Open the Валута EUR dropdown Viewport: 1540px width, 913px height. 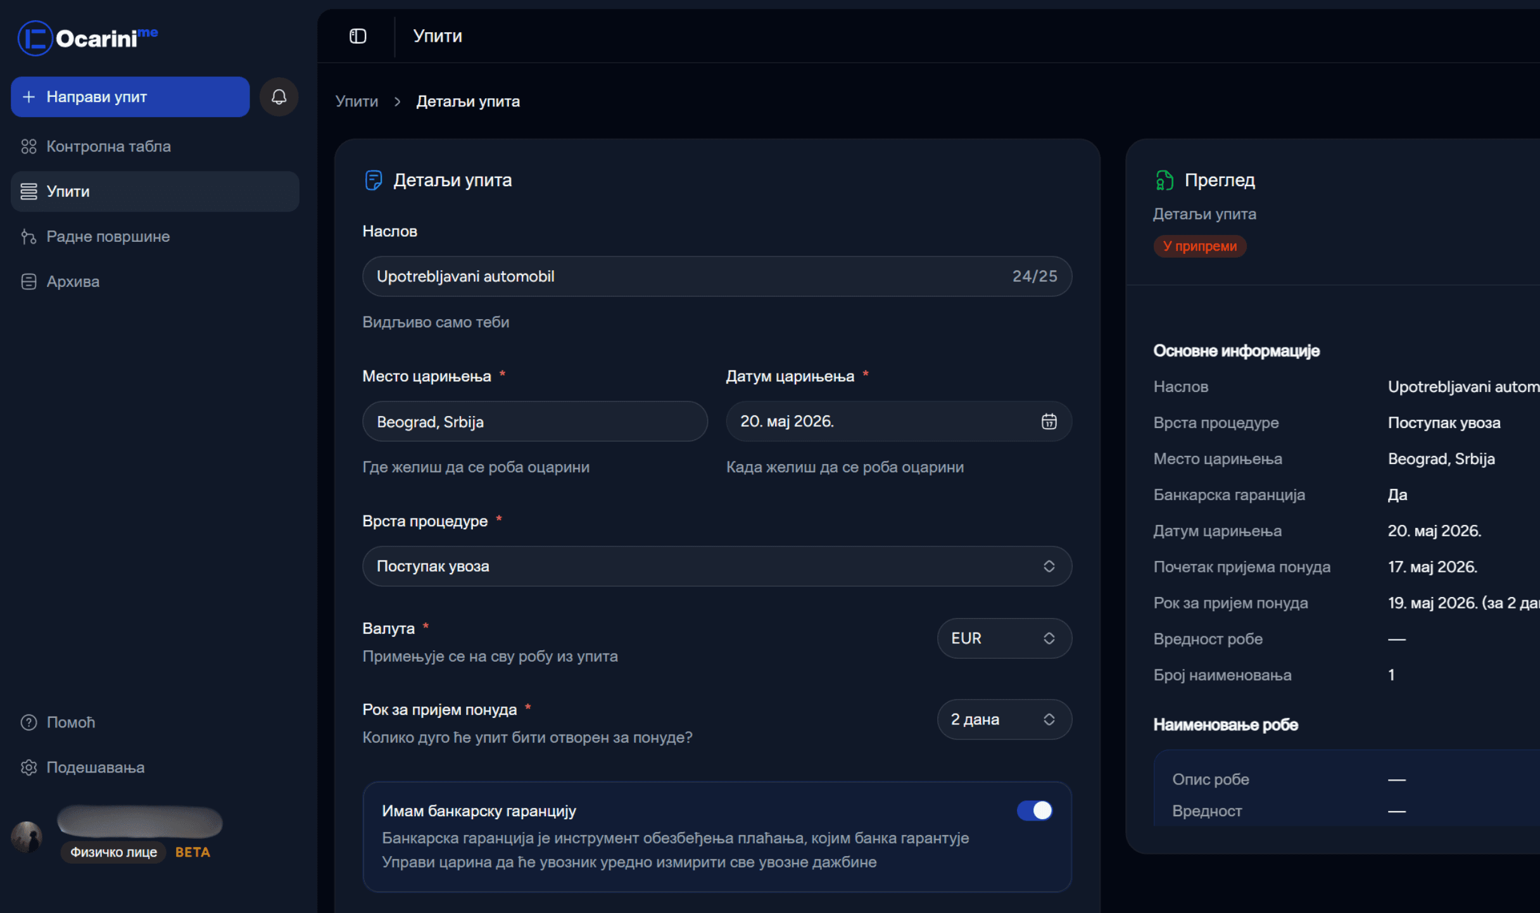point(1004,638)
